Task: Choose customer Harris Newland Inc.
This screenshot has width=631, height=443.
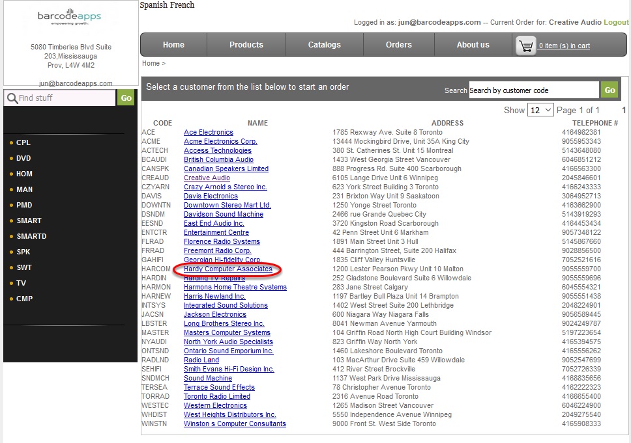Action: point(214,296)
